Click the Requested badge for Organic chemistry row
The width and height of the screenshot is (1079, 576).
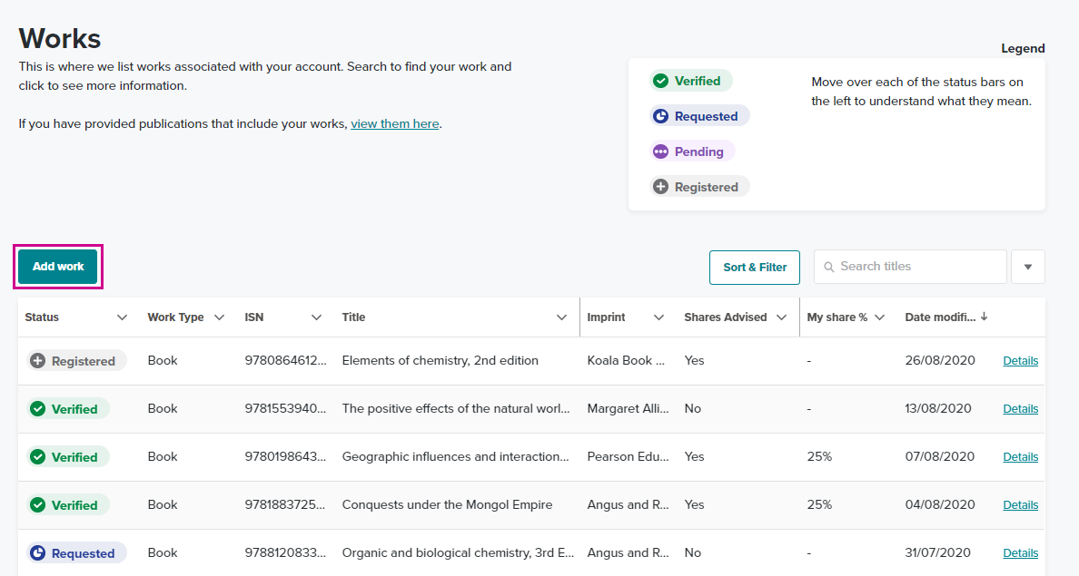[x=76, y=553]
